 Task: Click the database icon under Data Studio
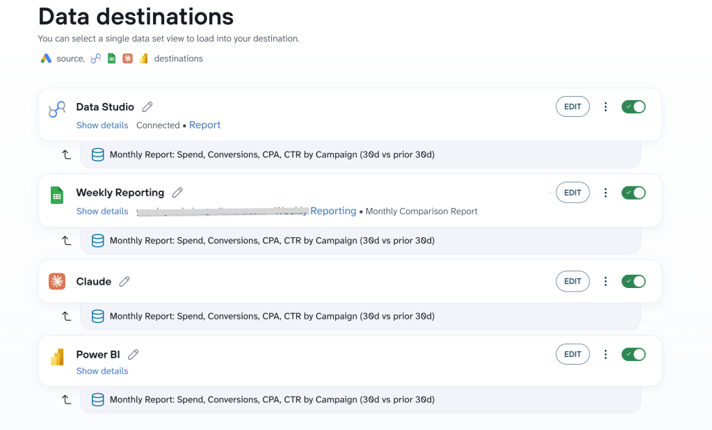click(x=97, y=154)
